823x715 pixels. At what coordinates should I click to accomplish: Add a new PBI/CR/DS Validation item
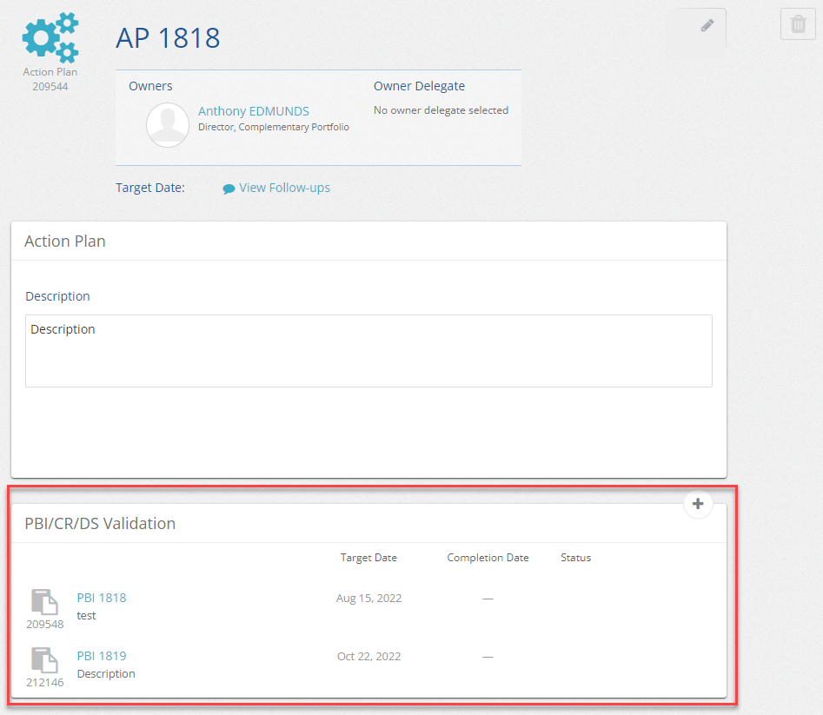698,504
